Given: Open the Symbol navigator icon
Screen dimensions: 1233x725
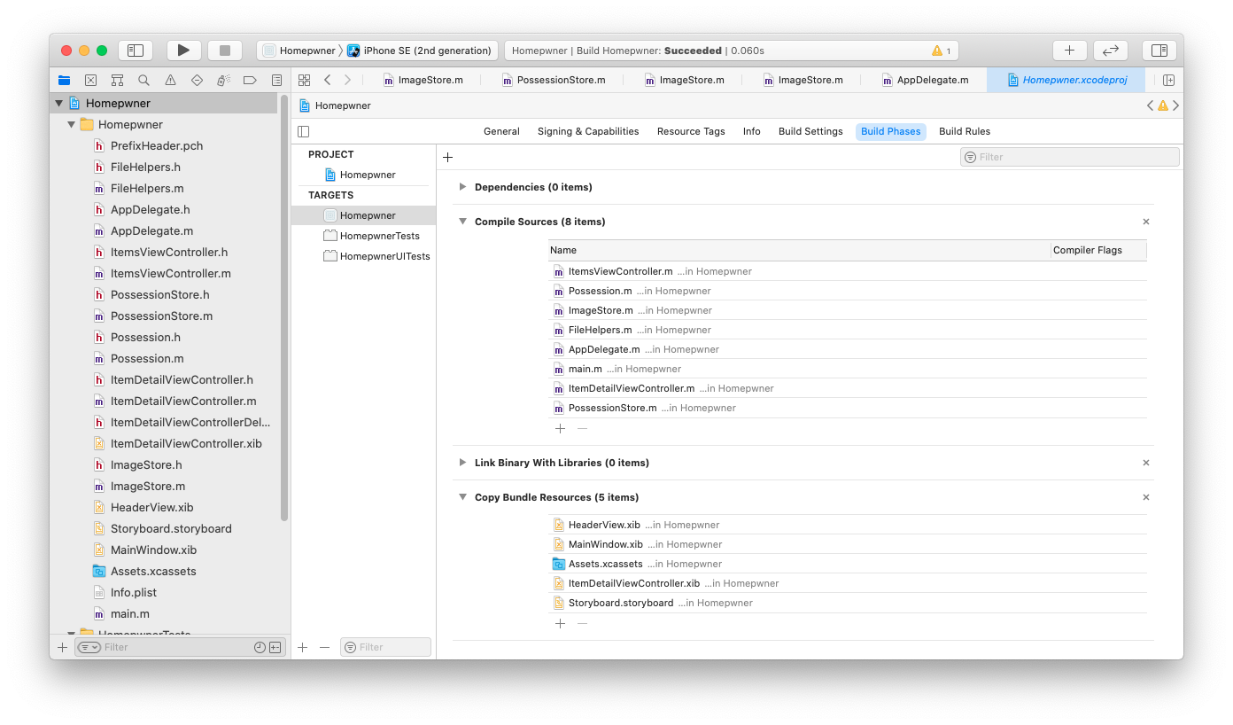Looking at the screenshot, I should click(117, 80).
